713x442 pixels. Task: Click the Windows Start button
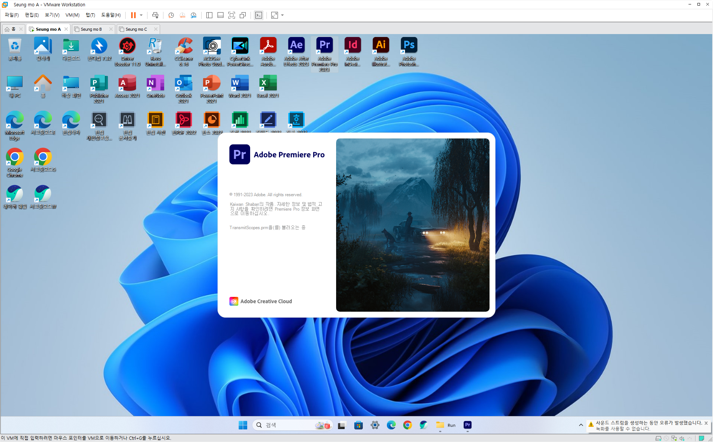pos(243,425)
